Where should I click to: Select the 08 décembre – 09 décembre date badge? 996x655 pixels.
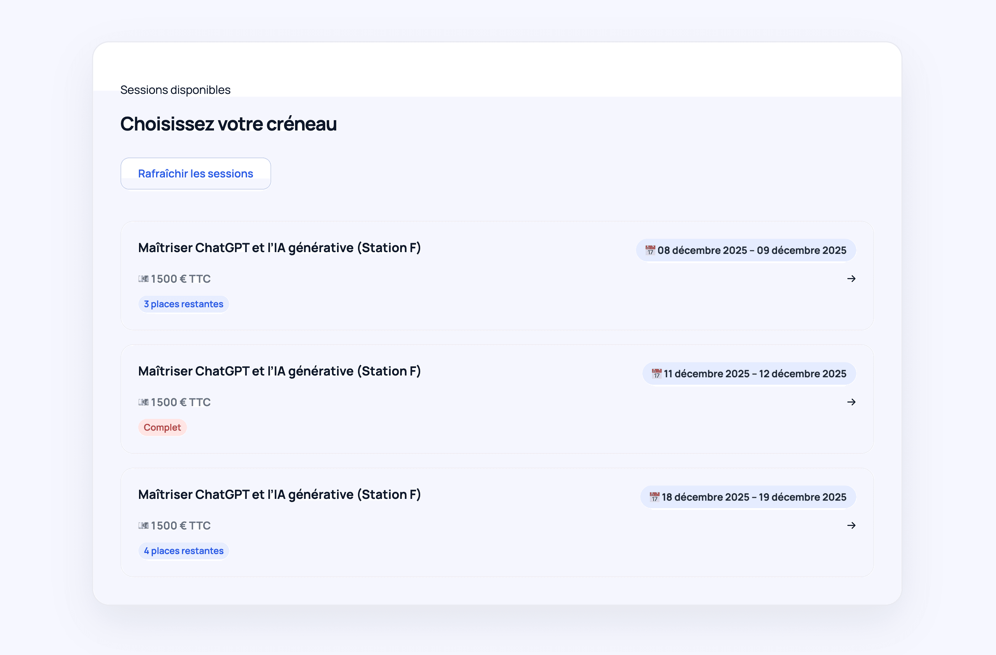746,250
